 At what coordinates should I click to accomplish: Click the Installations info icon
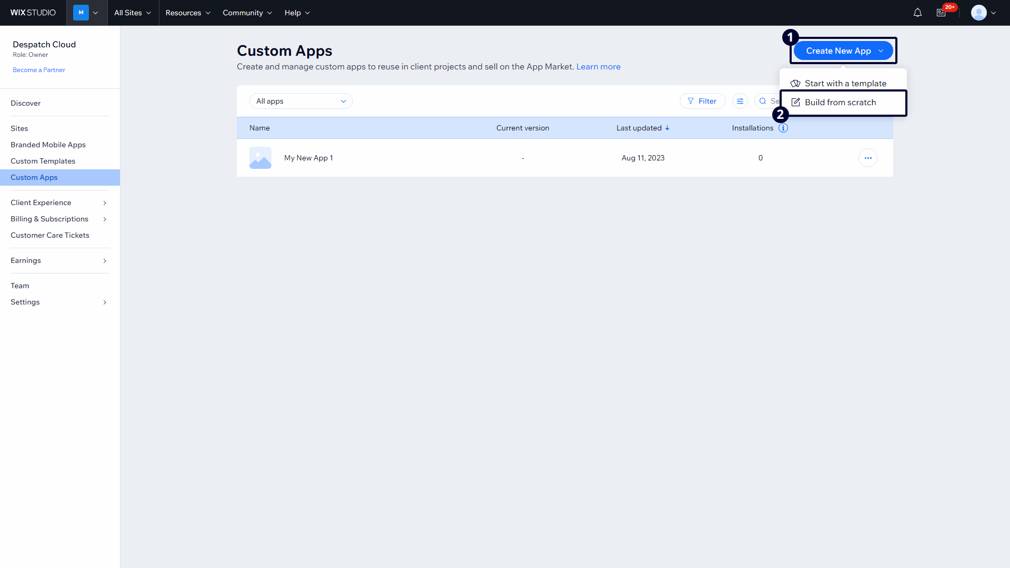pos(783,128)
